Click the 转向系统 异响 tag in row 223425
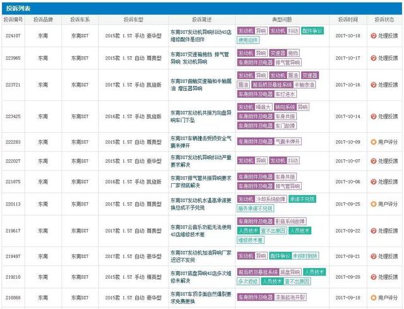 [x=292, y=107]
